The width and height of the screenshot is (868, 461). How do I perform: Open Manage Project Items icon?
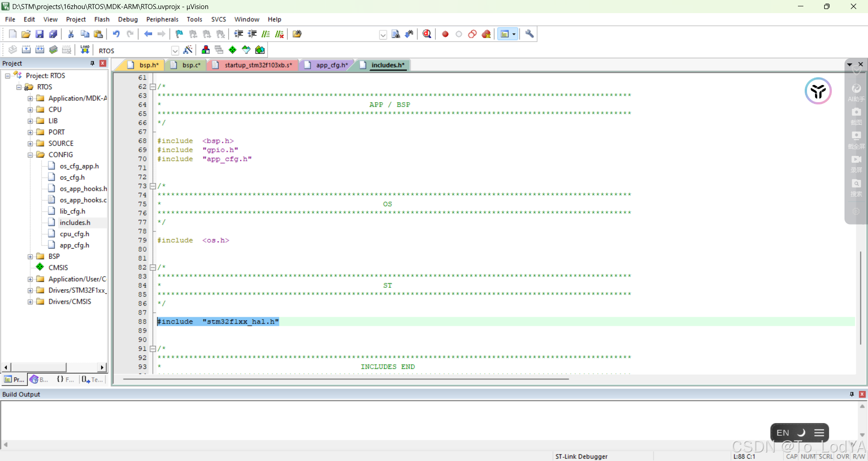click(x=206, y=50)
